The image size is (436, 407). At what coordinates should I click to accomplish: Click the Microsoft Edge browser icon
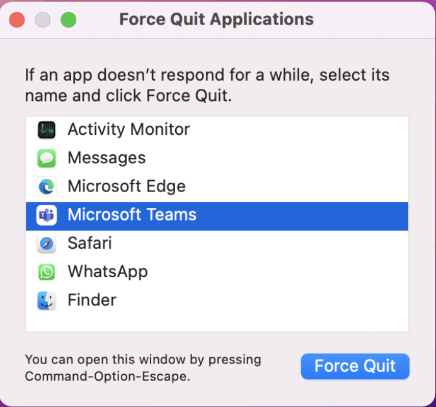pos(47,186)
